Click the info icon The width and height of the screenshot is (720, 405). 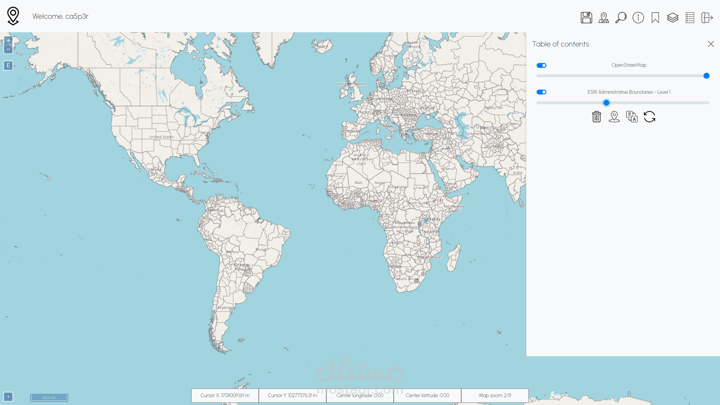click(638, 18)
